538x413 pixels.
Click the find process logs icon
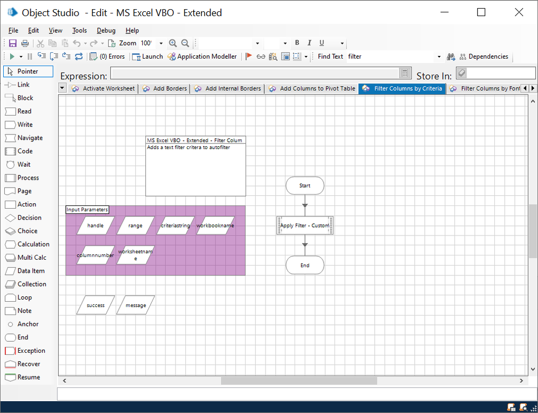[x=273, y=56]
